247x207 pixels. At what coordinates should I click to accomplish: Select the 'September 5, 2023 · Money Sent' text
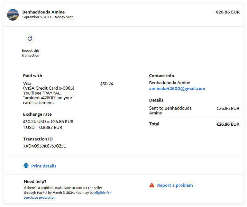(48, 17)
